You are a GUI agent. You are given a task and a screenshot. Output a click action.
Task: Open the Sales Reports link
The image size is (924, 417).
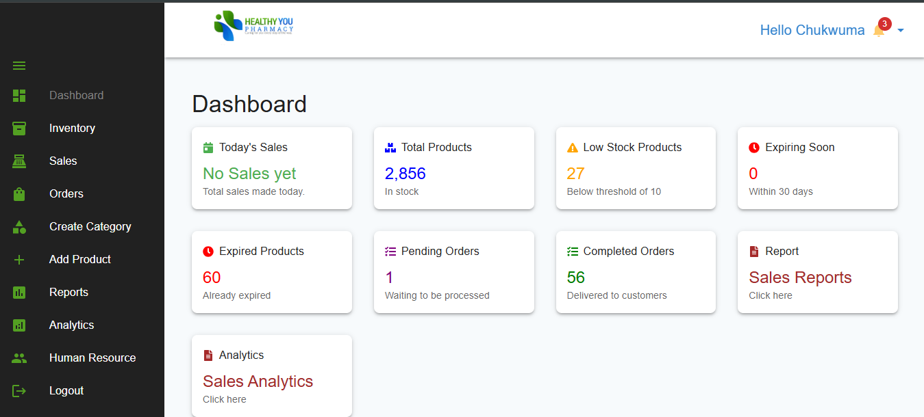coord(800,278)
